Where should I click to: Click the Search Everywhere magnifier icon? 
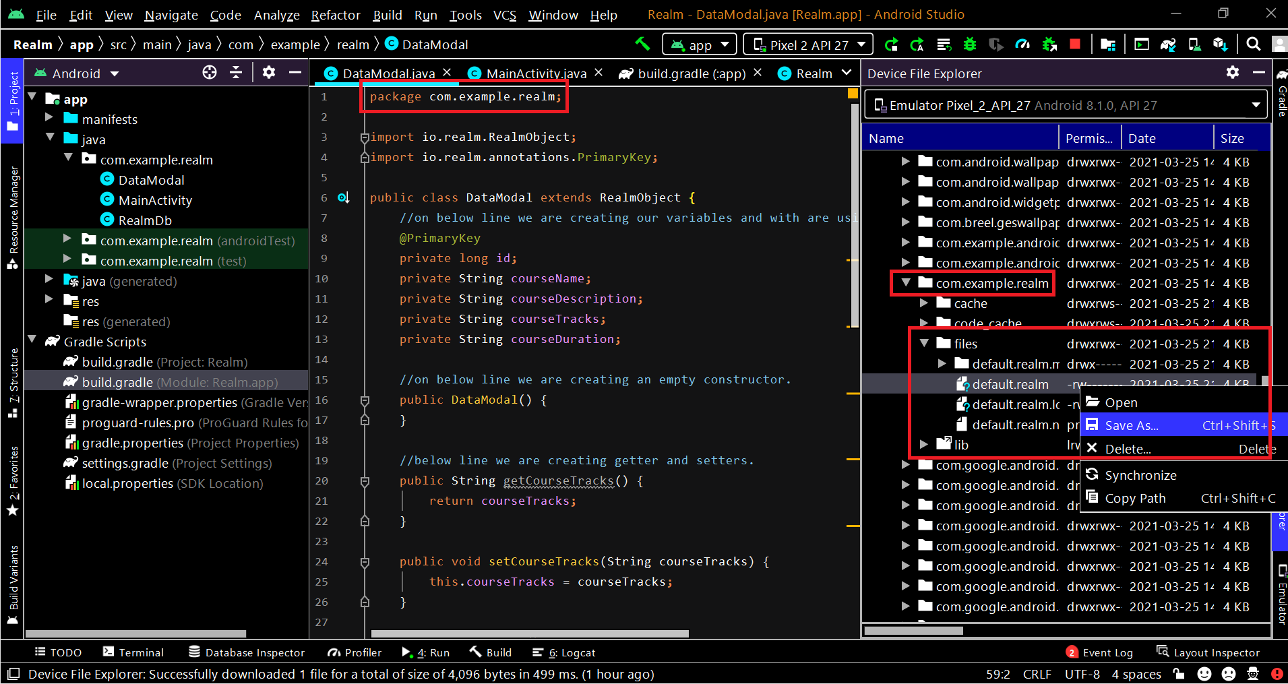(x=1253, y=44)
